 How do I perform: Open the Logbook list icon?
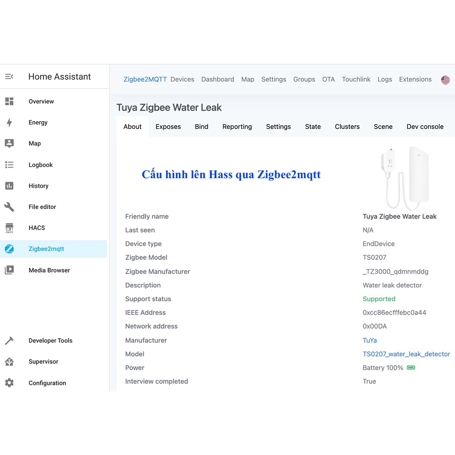pos(9,165)
